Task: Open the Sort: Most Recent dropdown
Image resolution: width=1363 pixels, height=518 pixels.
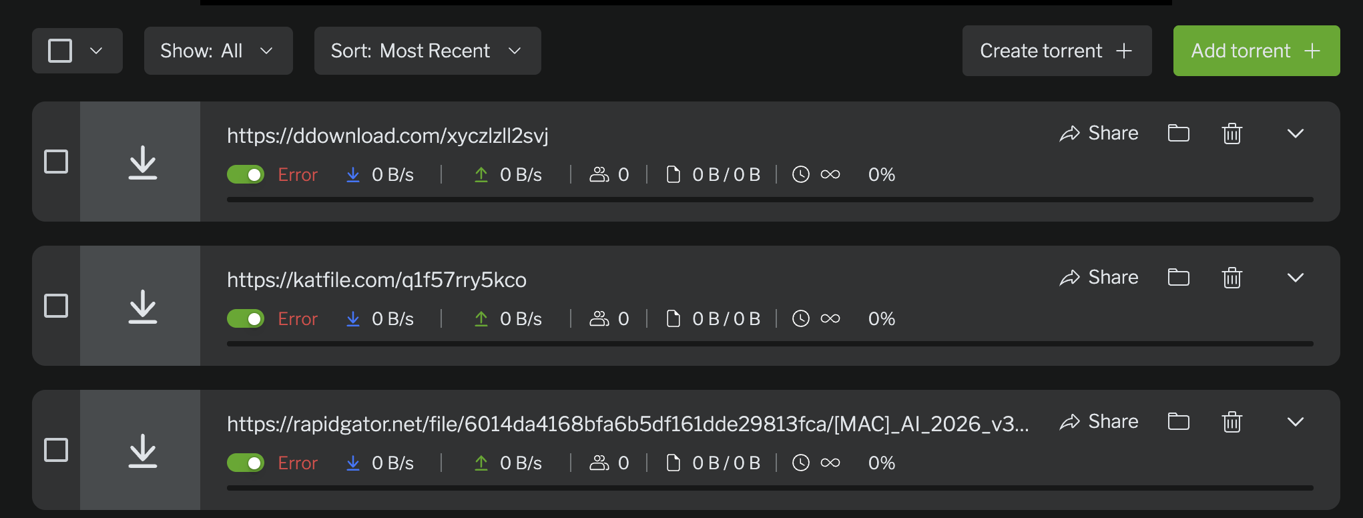Action: click(x=427, y=51)
